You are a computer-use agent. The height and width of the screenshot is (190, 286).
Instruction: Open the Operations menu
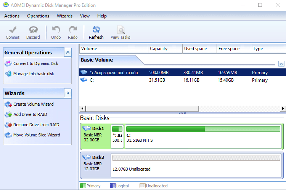click(x=38, y=16)
